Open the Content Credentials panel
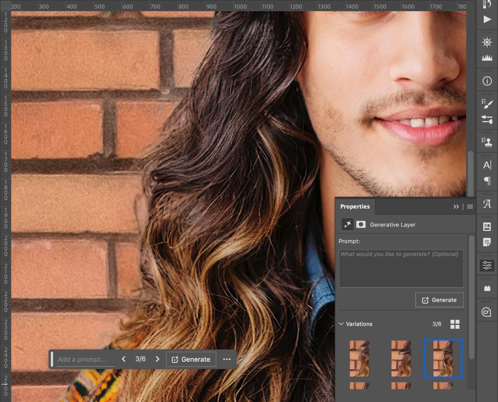Viewport: 498px width, 402px height. point(486,311)
